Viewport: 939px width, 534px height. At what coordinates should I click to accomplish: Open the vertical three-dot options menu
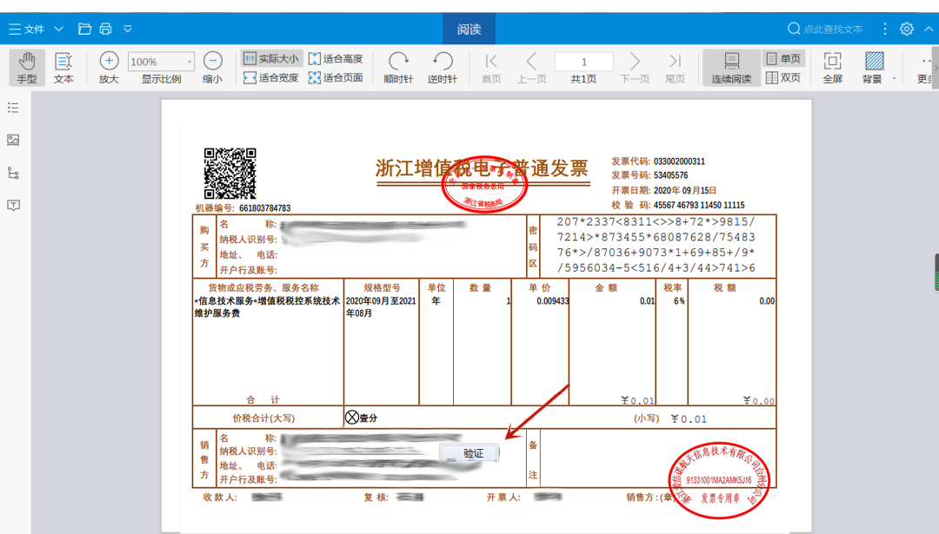tap(885, 29)
